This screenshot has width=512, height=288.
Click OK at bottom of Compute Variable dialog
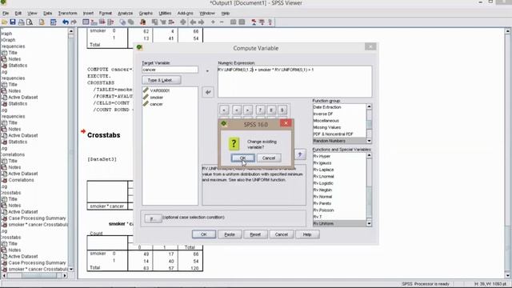click(204, 234)
